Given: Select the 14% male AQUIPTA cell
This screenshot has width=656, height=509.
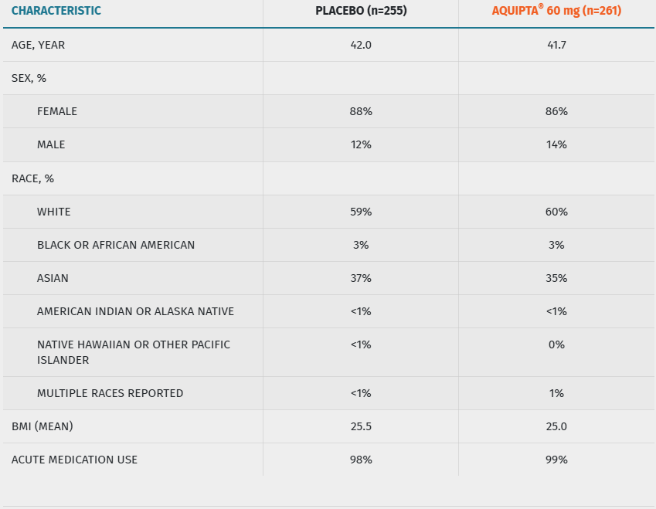Looking at the screenshot, I should click(x=556, y=144).
